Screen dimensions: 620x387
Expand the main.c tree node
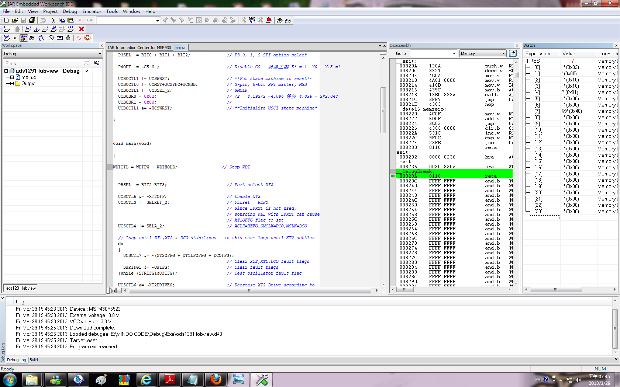(x=12, y=77)
